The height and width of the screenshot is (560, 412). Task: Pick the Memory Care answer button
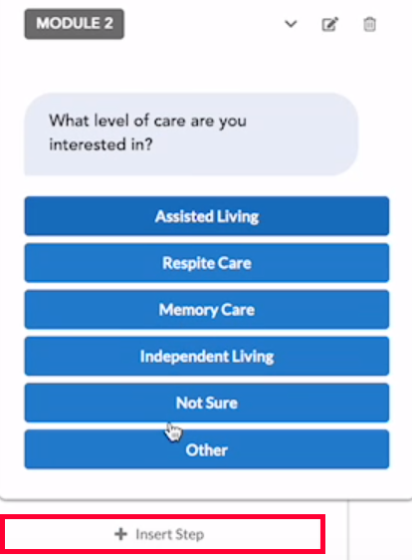tap(207, 310)
